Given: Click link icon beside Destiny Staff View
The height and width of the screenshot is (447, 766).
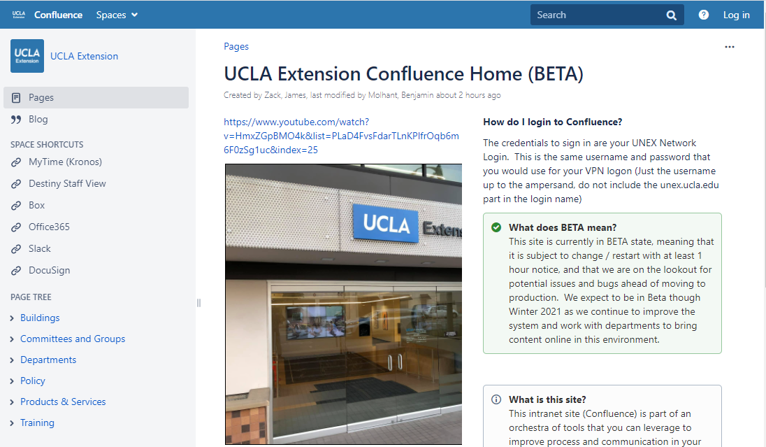Looking at the screenshot, I should 16,184.
